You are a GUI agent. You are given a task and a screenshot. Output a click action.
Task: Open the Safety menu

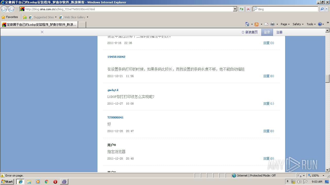click(298, 24)
